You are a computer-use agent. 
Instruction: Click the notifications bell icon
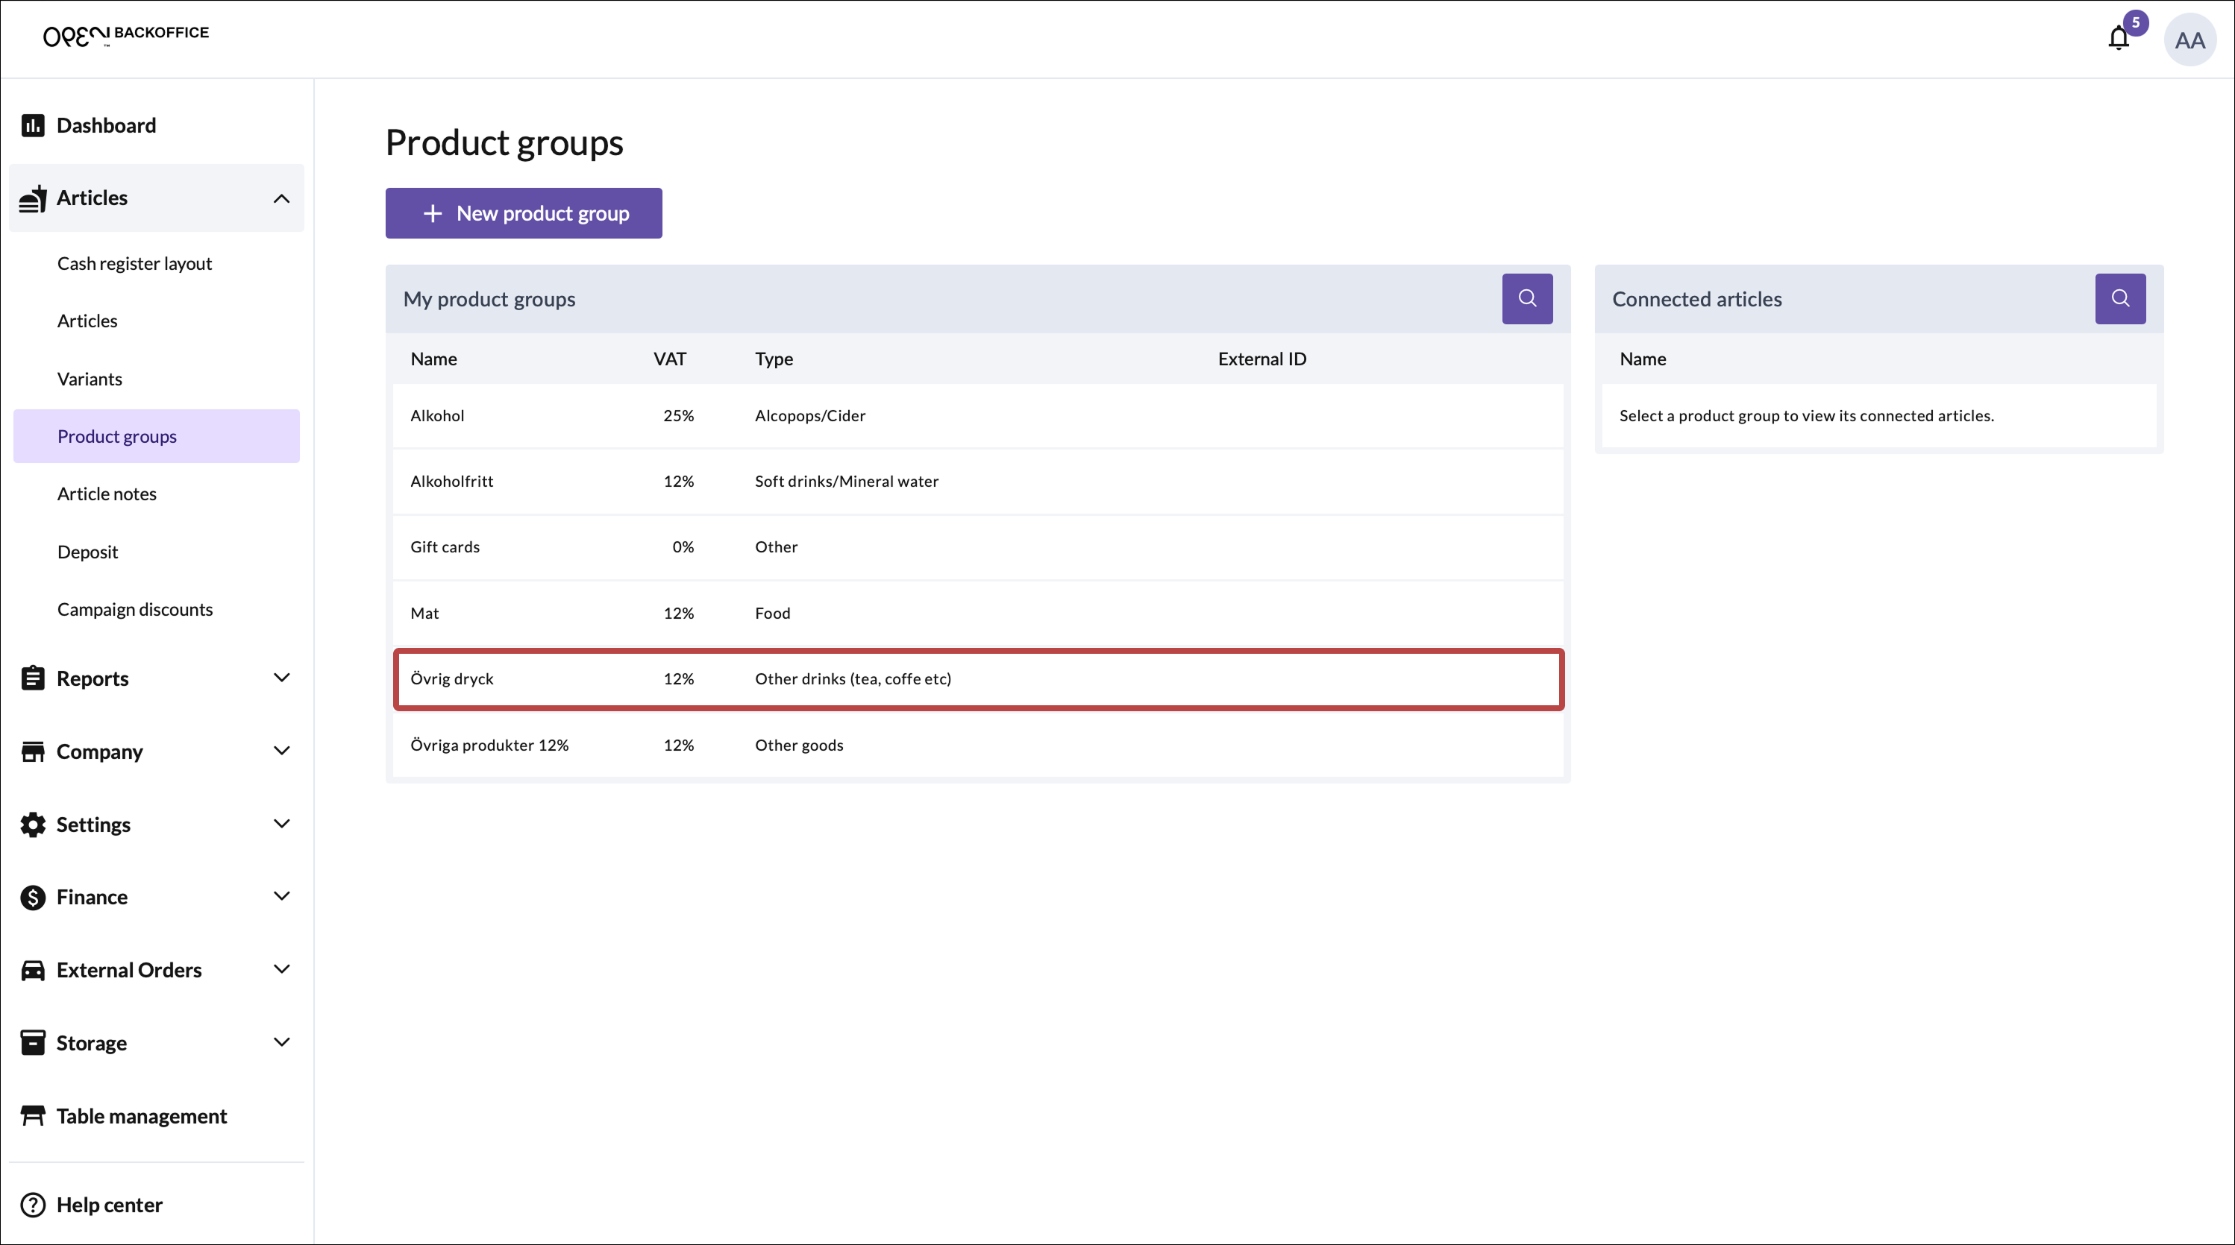2118,39
